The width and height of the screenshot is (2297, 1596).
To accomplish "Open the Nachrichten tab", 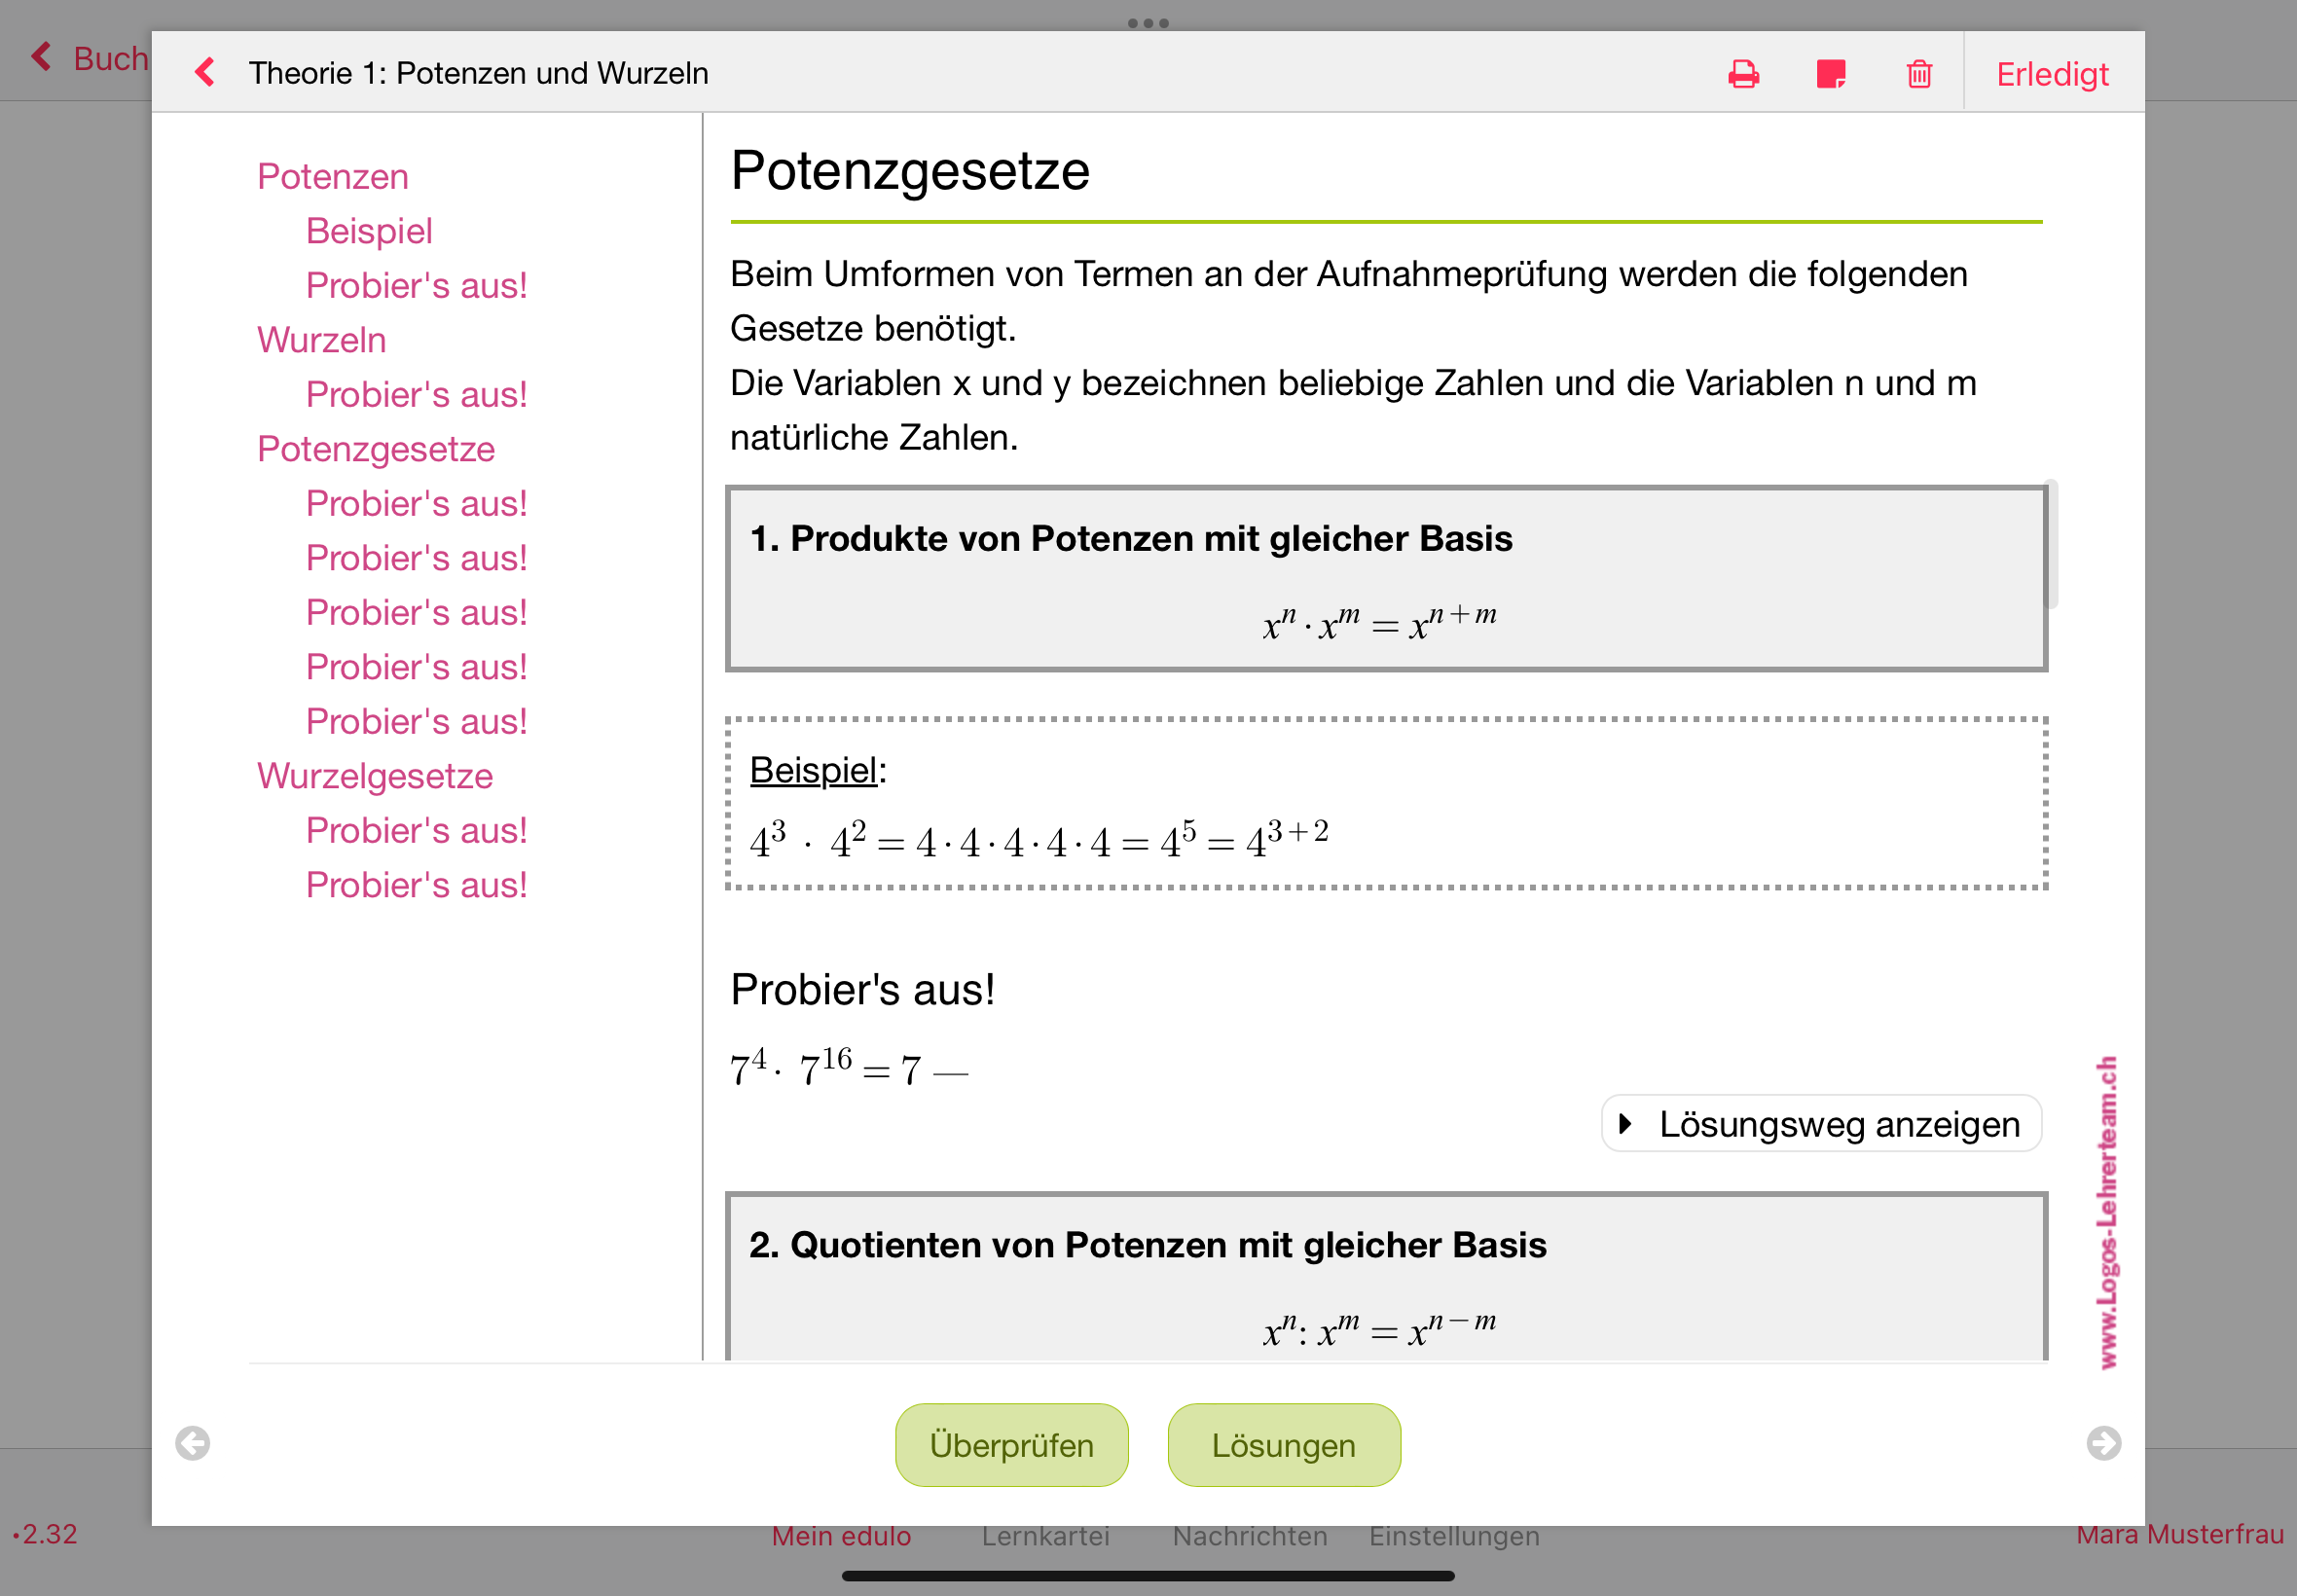I will point(1250,1536).
